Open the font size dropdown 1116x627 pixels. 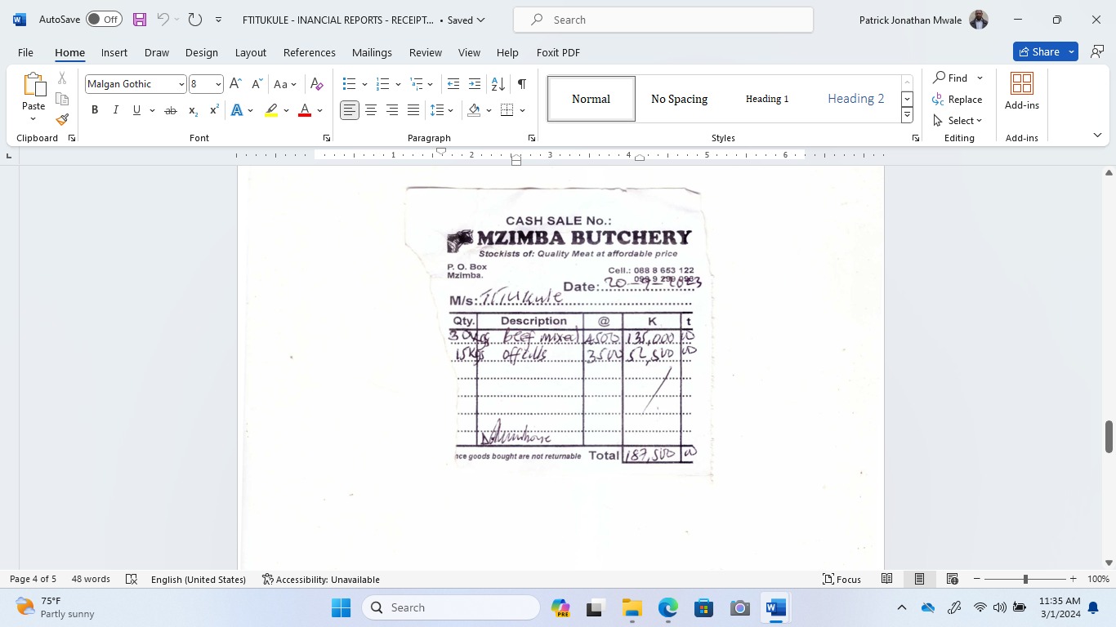[x=218, y=84]
